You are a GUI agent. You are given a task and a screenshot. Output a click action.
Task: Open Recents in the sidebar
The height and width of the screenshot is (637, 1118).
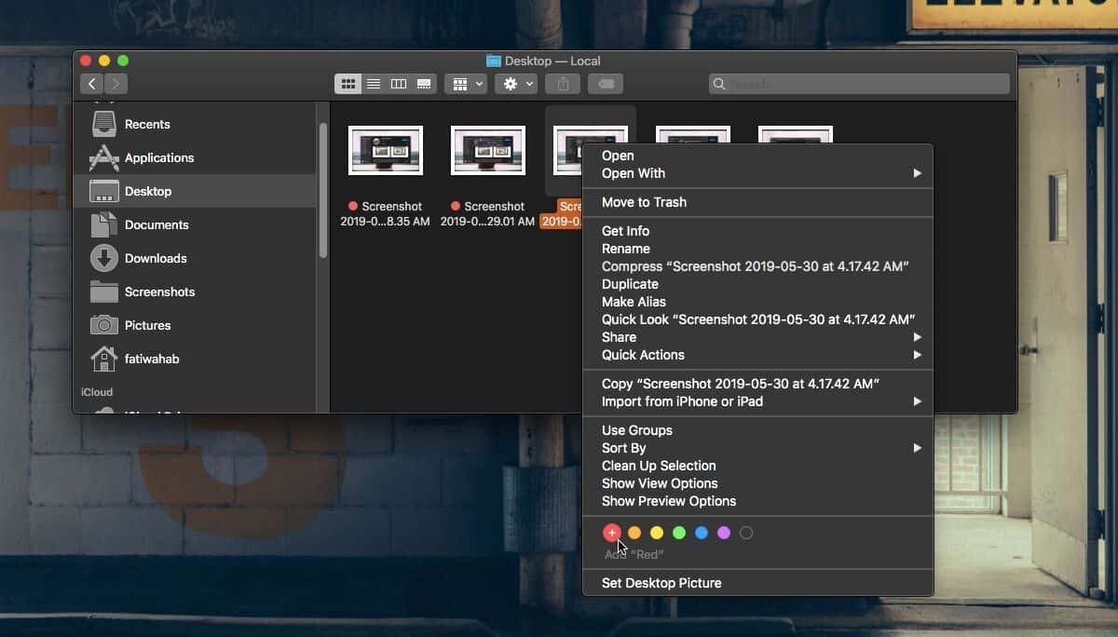point(147,124)
